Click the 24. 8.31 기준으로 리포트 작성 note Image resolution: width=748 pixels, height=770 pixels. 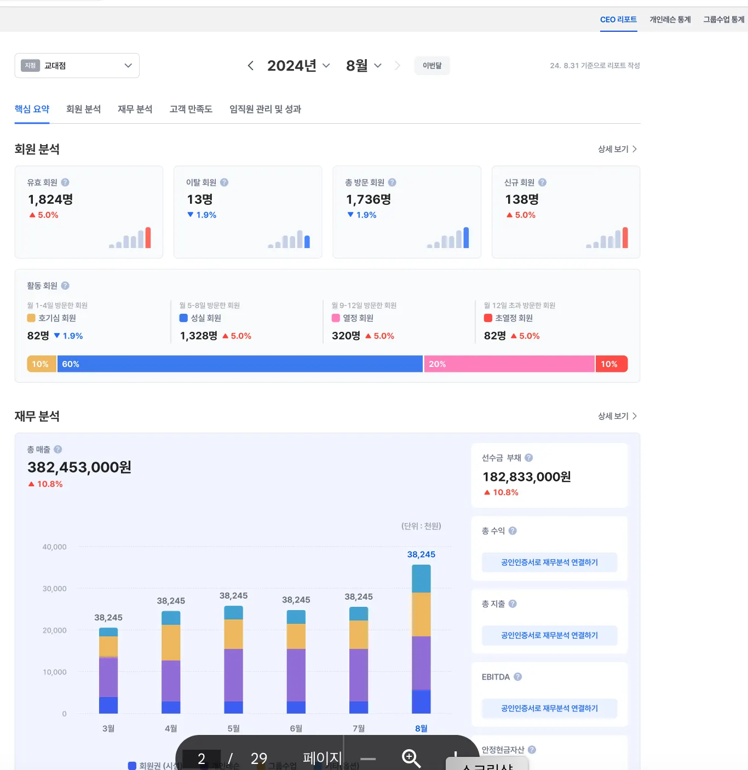tap(595, 66)
